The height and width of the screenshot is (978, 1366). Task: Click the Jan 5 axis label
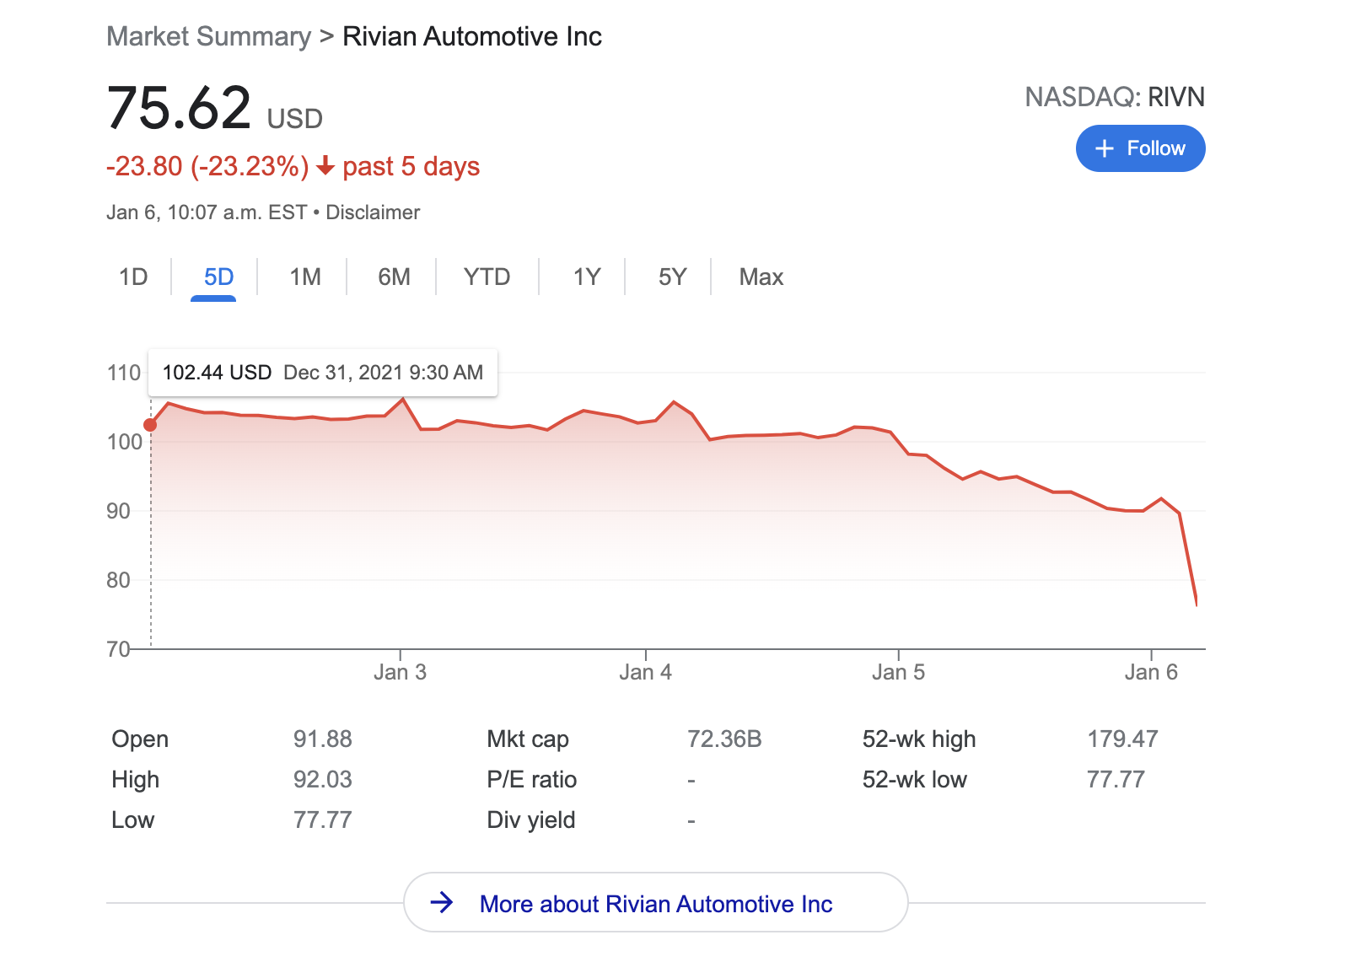click(x=899, y=672)
